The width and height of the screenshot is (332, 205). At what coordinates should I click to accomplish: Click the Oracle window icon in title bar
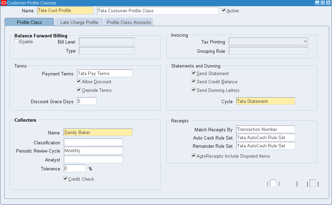(3, 3)
